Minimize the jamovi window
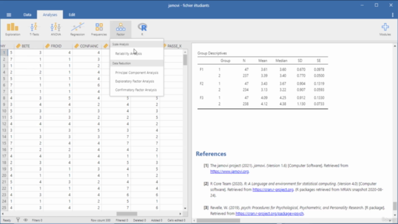398x224 pixels. 362,5
